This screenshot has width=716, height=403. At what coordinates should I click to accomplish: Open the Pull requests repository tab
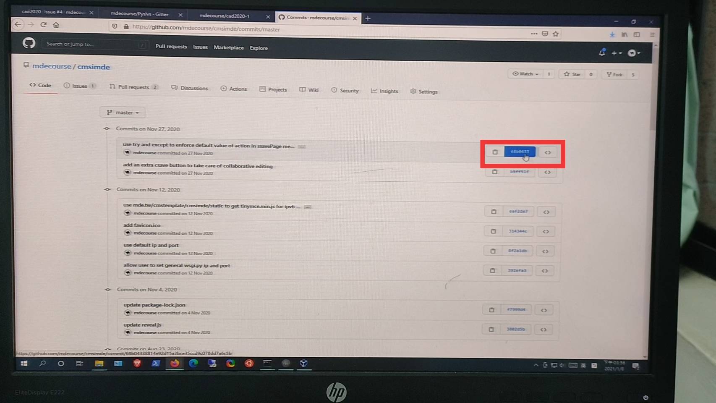pos(133,87)
